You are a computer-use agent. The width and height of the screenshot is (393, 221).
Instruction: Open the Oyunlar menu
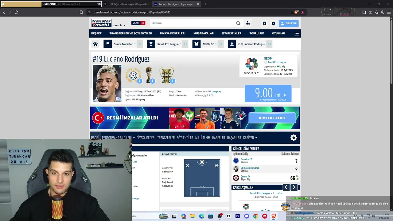click(278, 33)
